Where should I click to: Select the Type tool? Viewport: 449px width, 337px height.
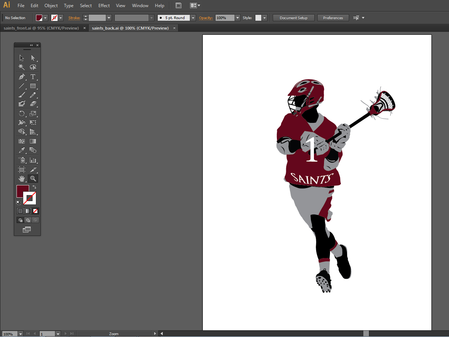33,77
